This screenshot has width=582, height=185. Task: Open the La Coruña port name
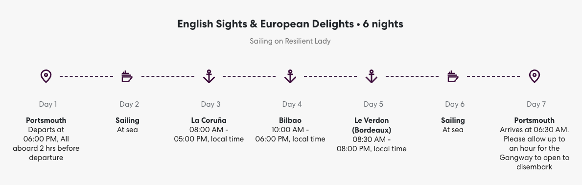209,120
